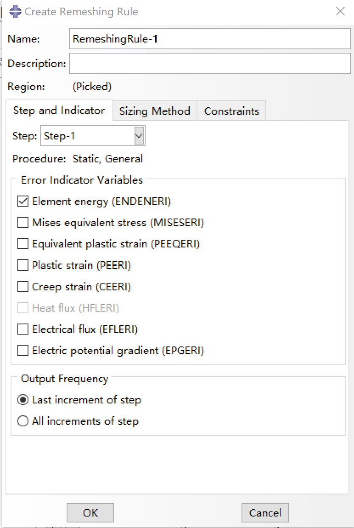
Task: Open the Step-1 combo box
Action: tap(87, 136)
